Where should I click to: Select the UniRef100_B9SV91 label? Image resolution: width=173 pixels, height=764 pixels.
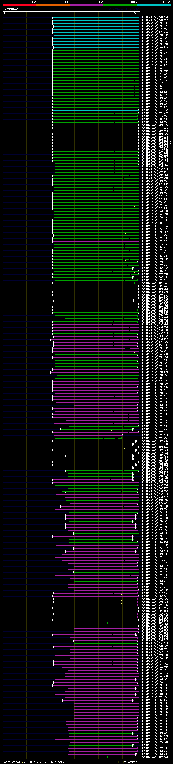(x=155, y=324)
